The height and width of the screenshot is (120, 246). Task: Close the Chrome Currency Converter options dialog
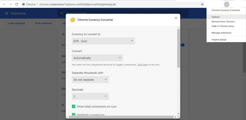coord(176,18)
